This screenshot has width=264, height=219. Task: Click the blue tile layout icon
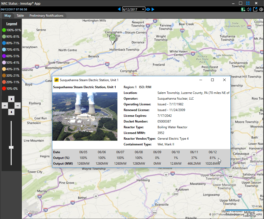(248, 3)
